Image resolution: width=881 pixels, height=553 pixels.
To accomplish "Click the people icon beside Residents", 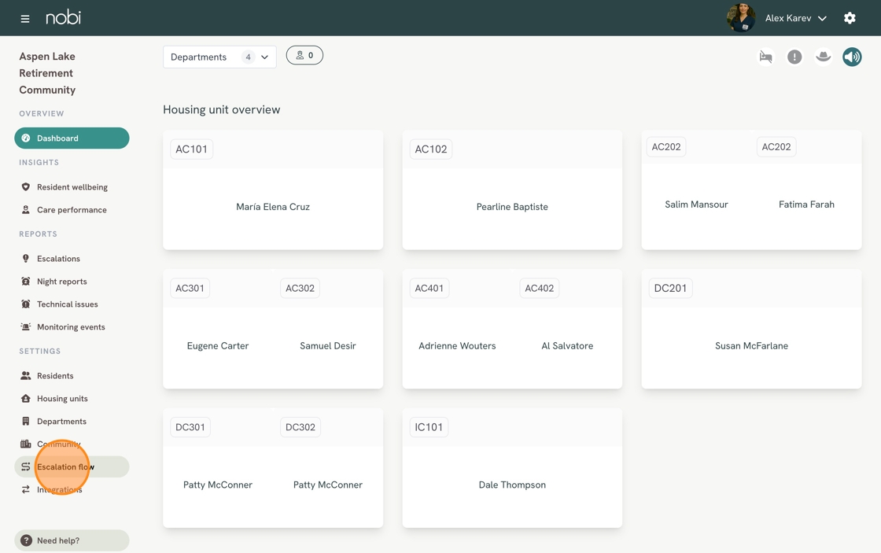I will coord(25,376).
